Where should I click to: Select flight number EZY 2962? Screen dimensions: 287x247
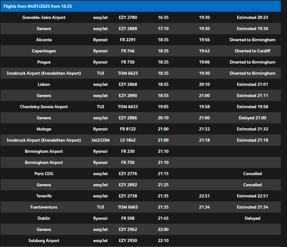[128, 229]
